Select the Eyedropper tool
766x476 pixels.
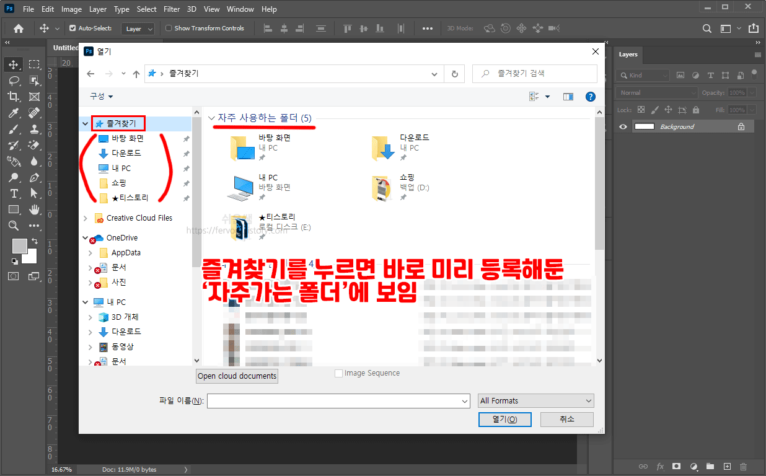point(14,113)
